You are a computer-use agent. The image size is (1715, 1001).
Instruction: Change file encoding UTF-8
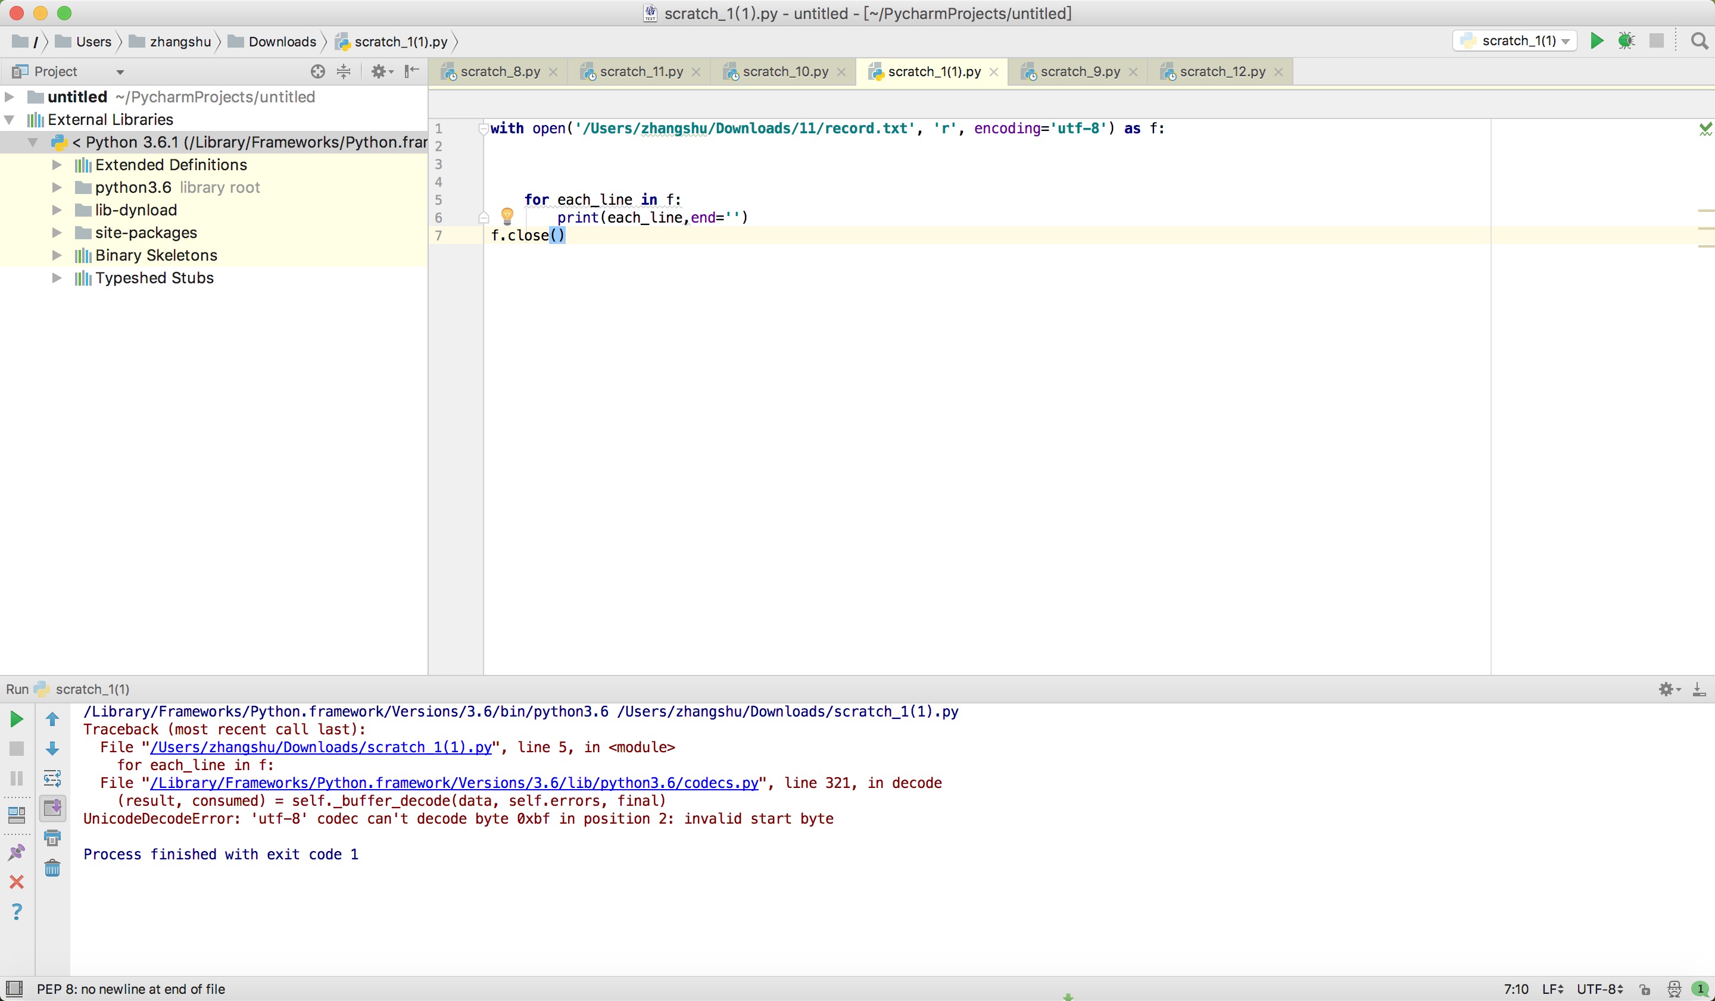[x=1600, y=989]
